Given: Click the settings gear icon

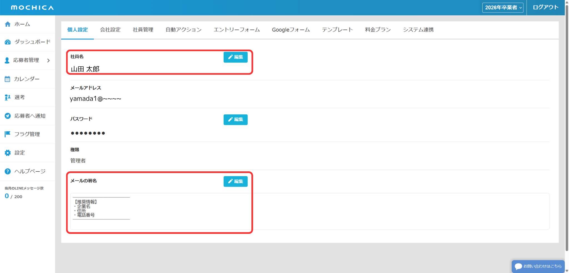Looking at the screenshot, I should [x=8, y=153].
